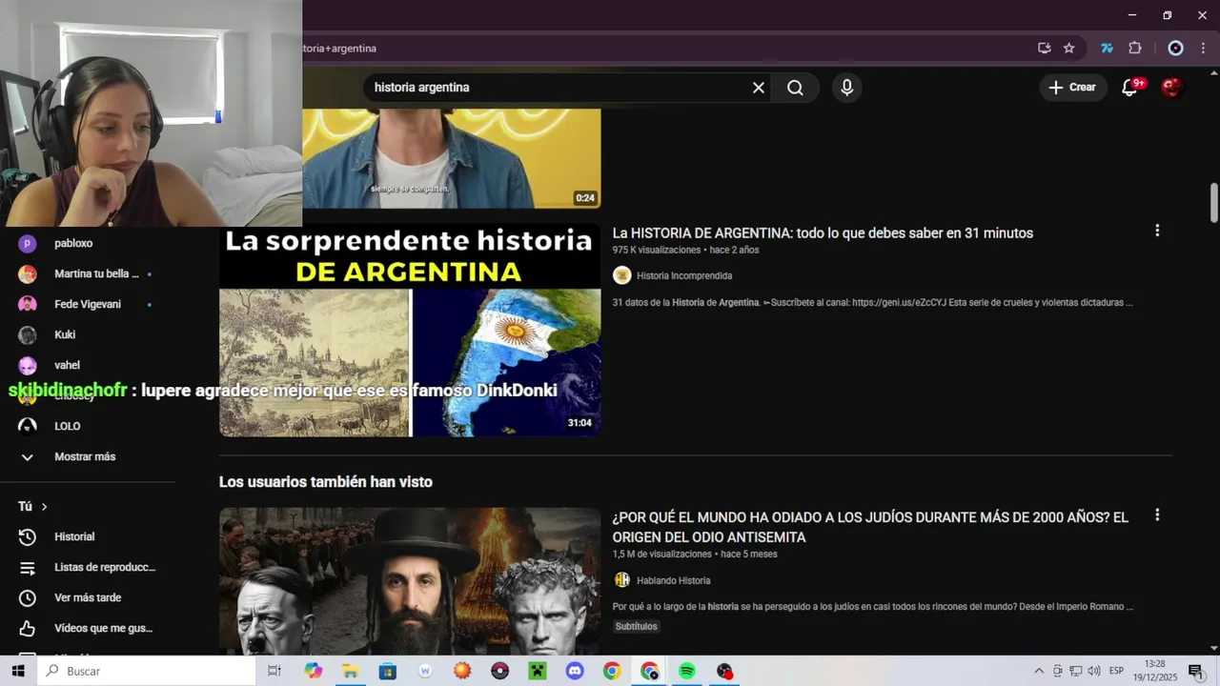
Task: Open the Historia Incomprendida channel link
Action: pyautogui.click(x=684, y=276)
